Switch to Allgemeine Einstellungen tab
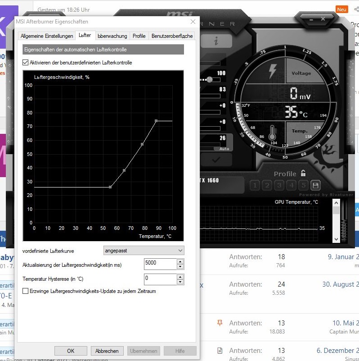 click(x=47, y=36)
